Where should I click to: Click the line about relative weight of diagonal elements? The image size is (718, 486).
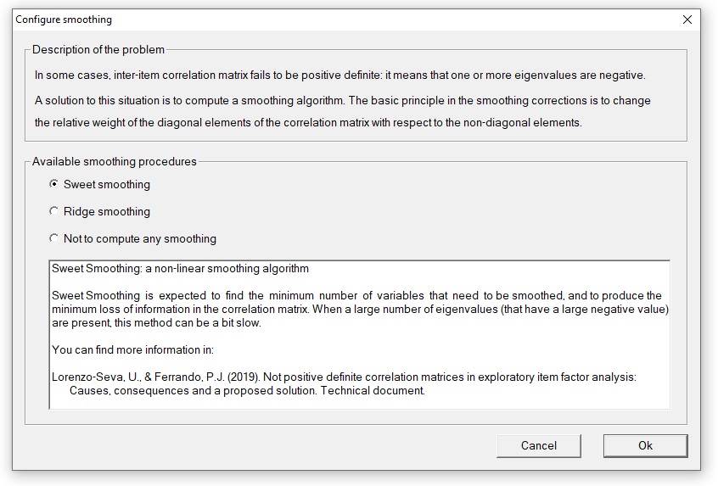(308, 123)
